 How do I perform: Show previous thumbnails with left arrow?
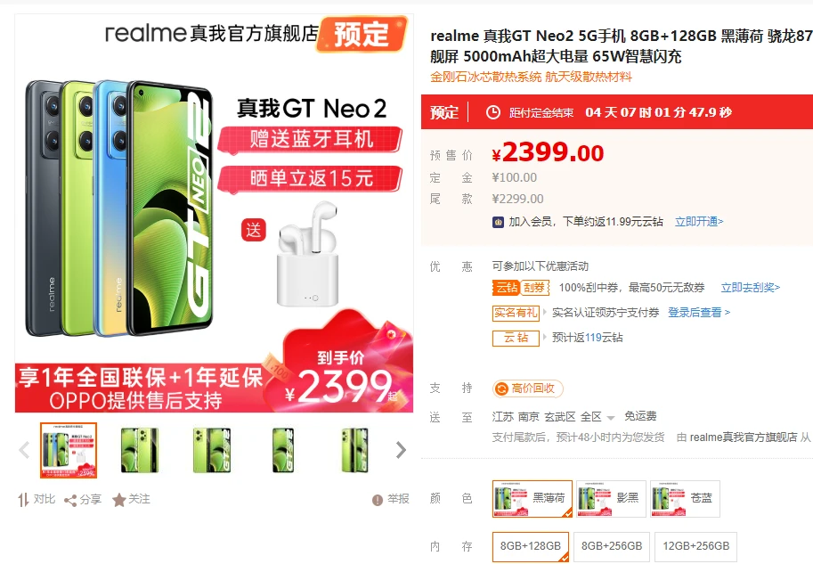[x=25, y=451]
